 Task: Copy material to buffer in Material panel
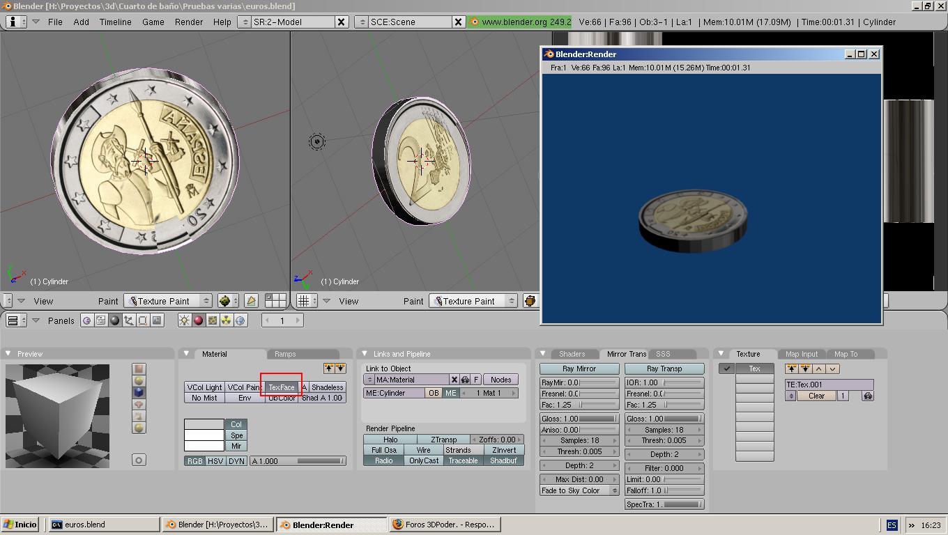(x=329, y=369)
